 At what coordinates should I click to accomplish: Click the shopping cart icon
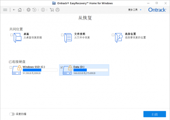[52, 10]
